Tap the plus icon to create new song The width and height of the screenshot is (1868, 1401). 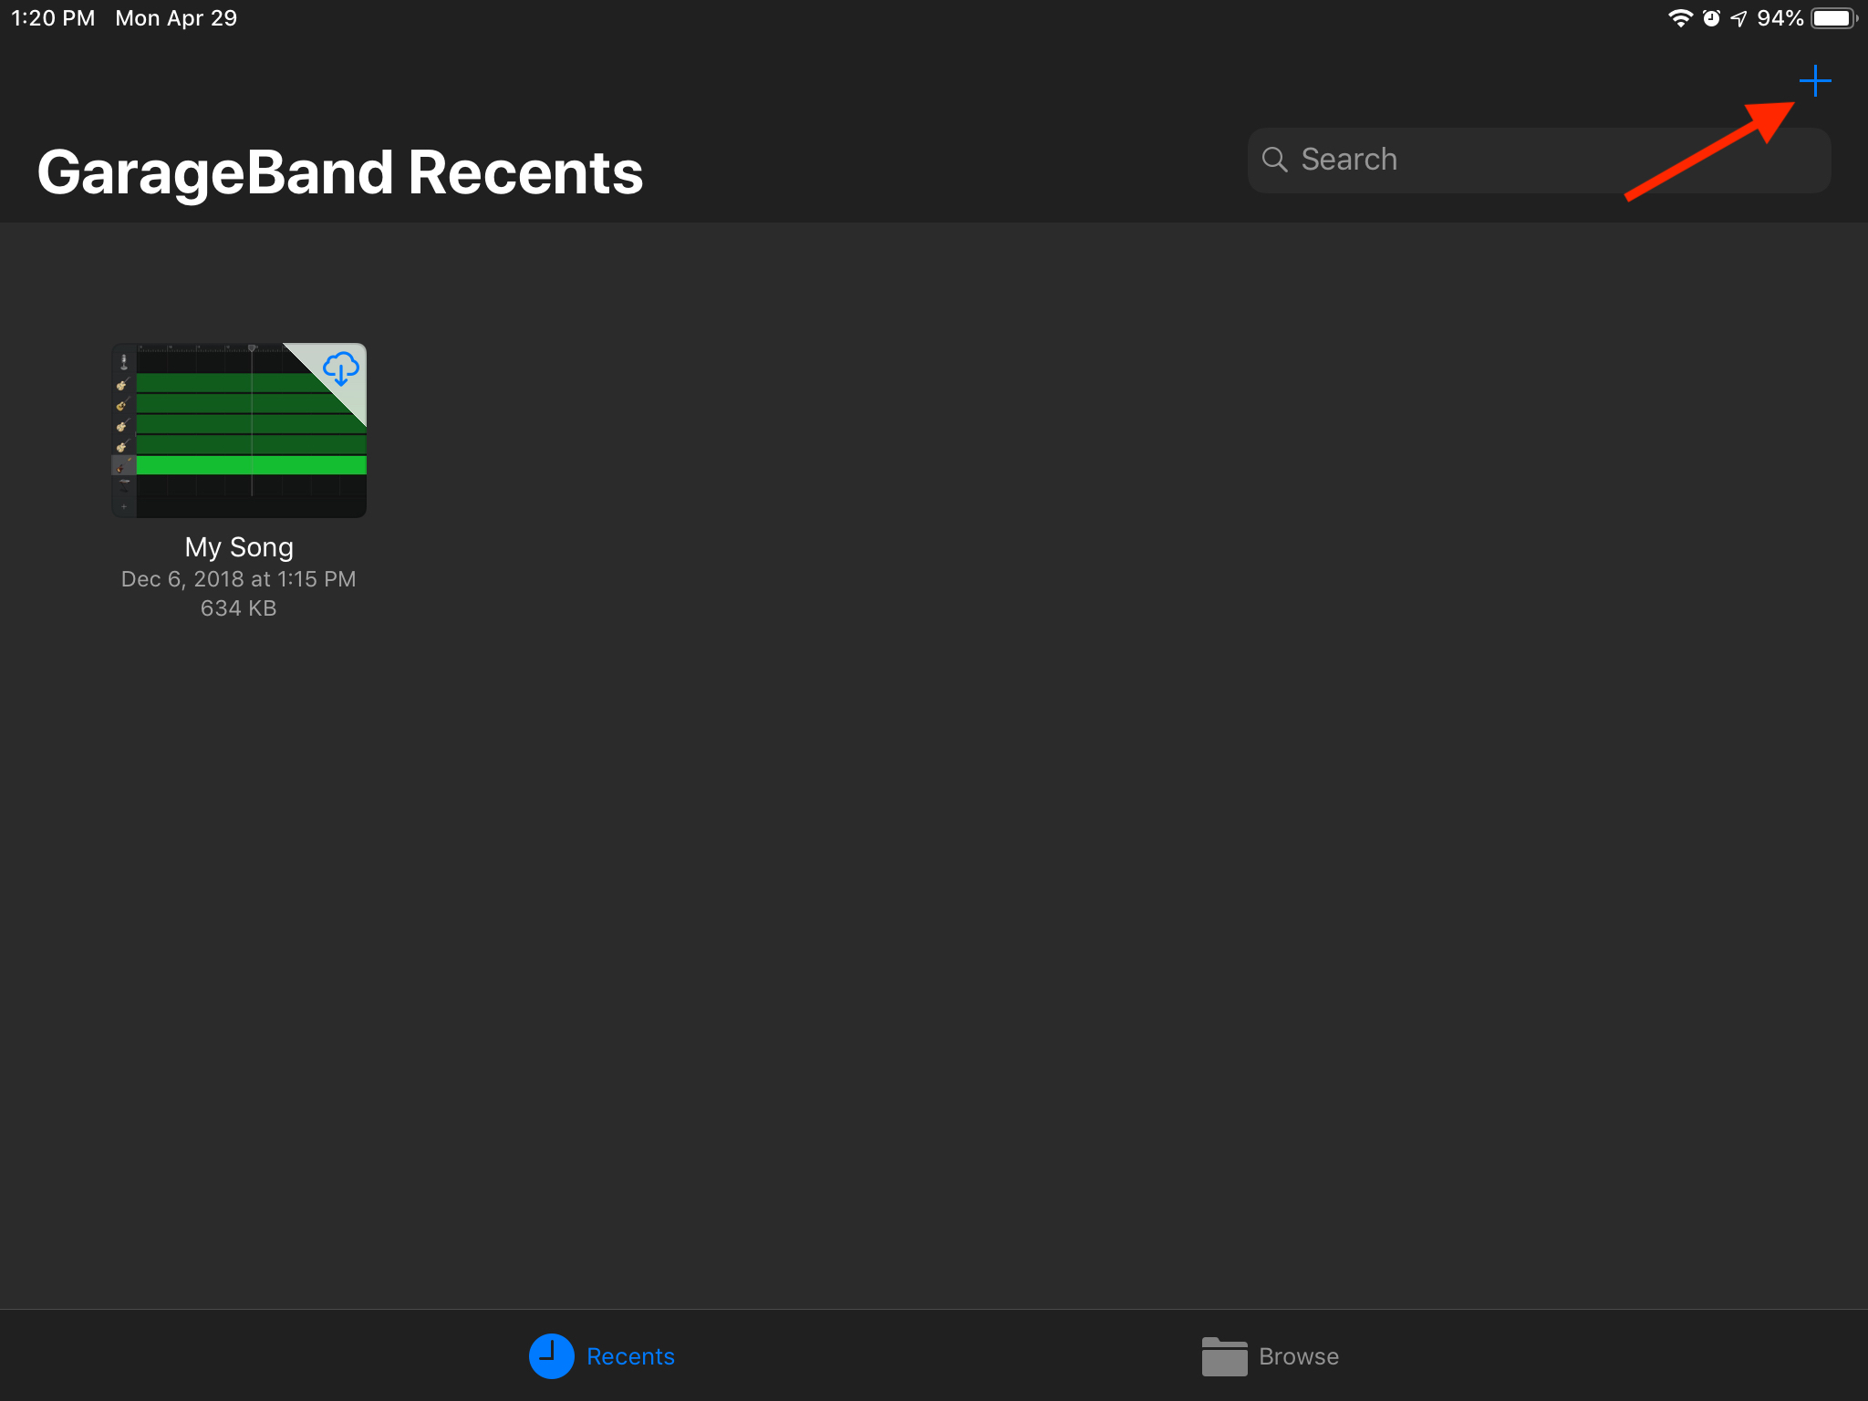[1814, 81]
